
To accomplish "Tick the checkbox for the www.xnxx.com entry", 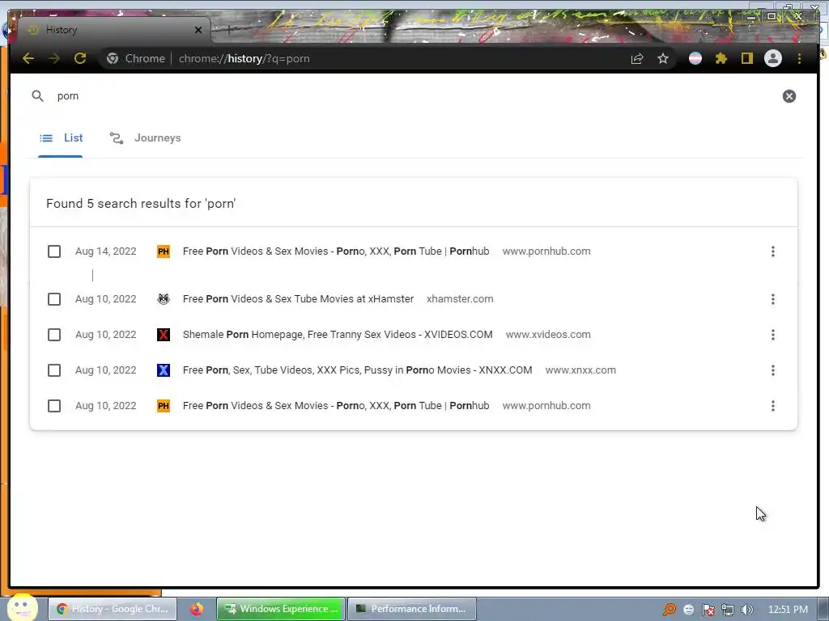I will click(54, 370).
